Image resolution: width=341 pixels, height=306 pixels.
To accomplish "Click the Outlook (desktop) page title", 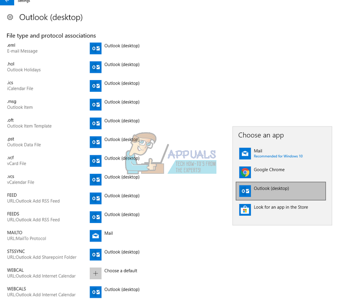I will (x=51, y=18).
